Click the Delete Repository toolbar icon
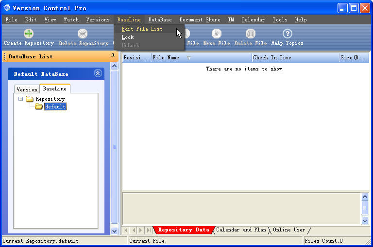 pos(83,34)
